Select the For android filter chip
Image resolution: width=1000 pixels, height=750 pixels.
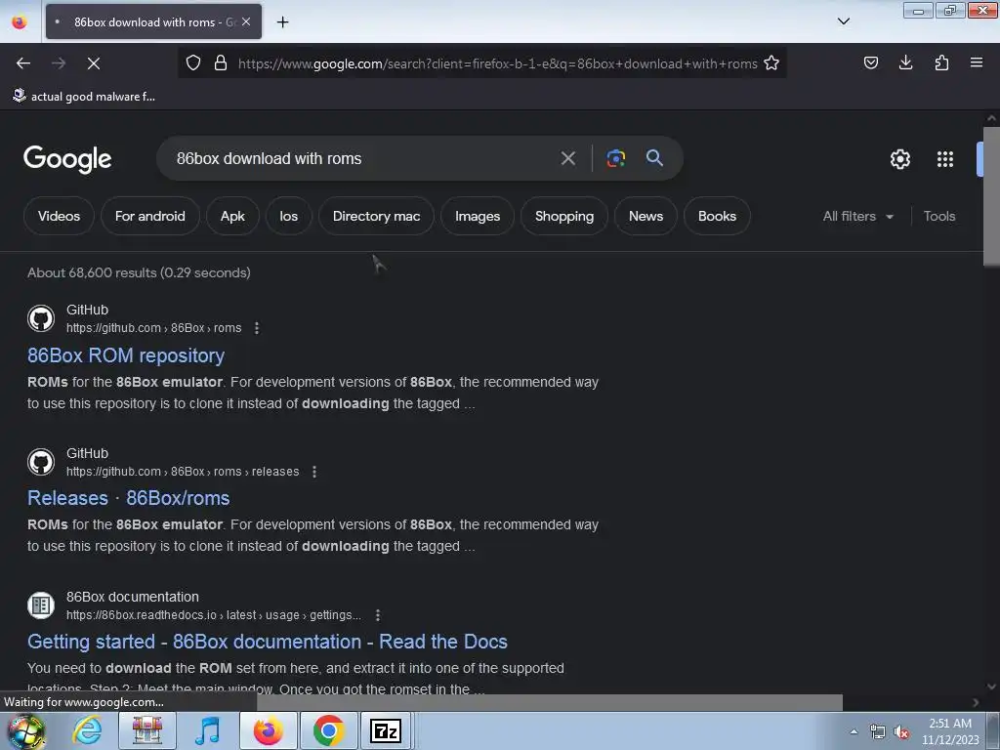149,216
